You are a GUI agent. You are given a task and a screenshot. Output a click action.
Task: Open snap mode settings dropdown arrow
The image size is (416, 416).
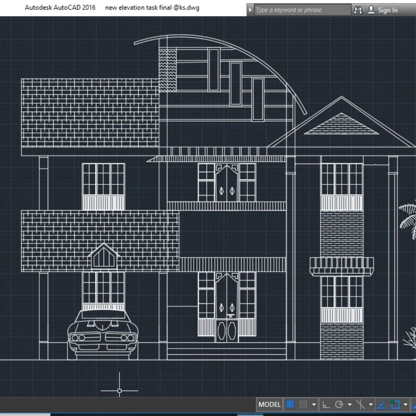314,404
